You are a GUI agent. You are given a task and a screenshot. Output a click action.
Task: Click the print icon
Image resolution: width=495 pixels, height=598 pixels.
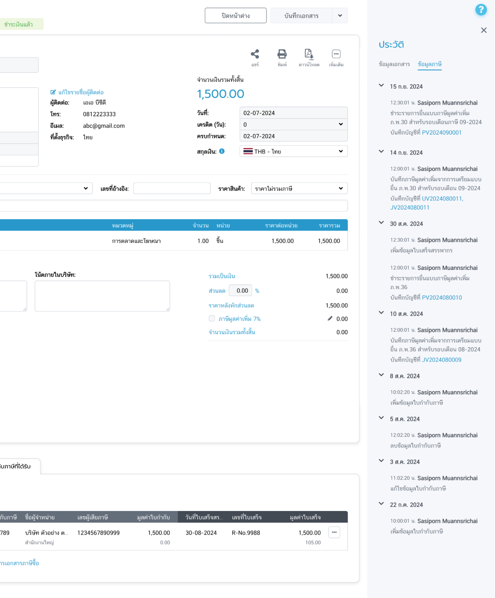coord(282,54)
